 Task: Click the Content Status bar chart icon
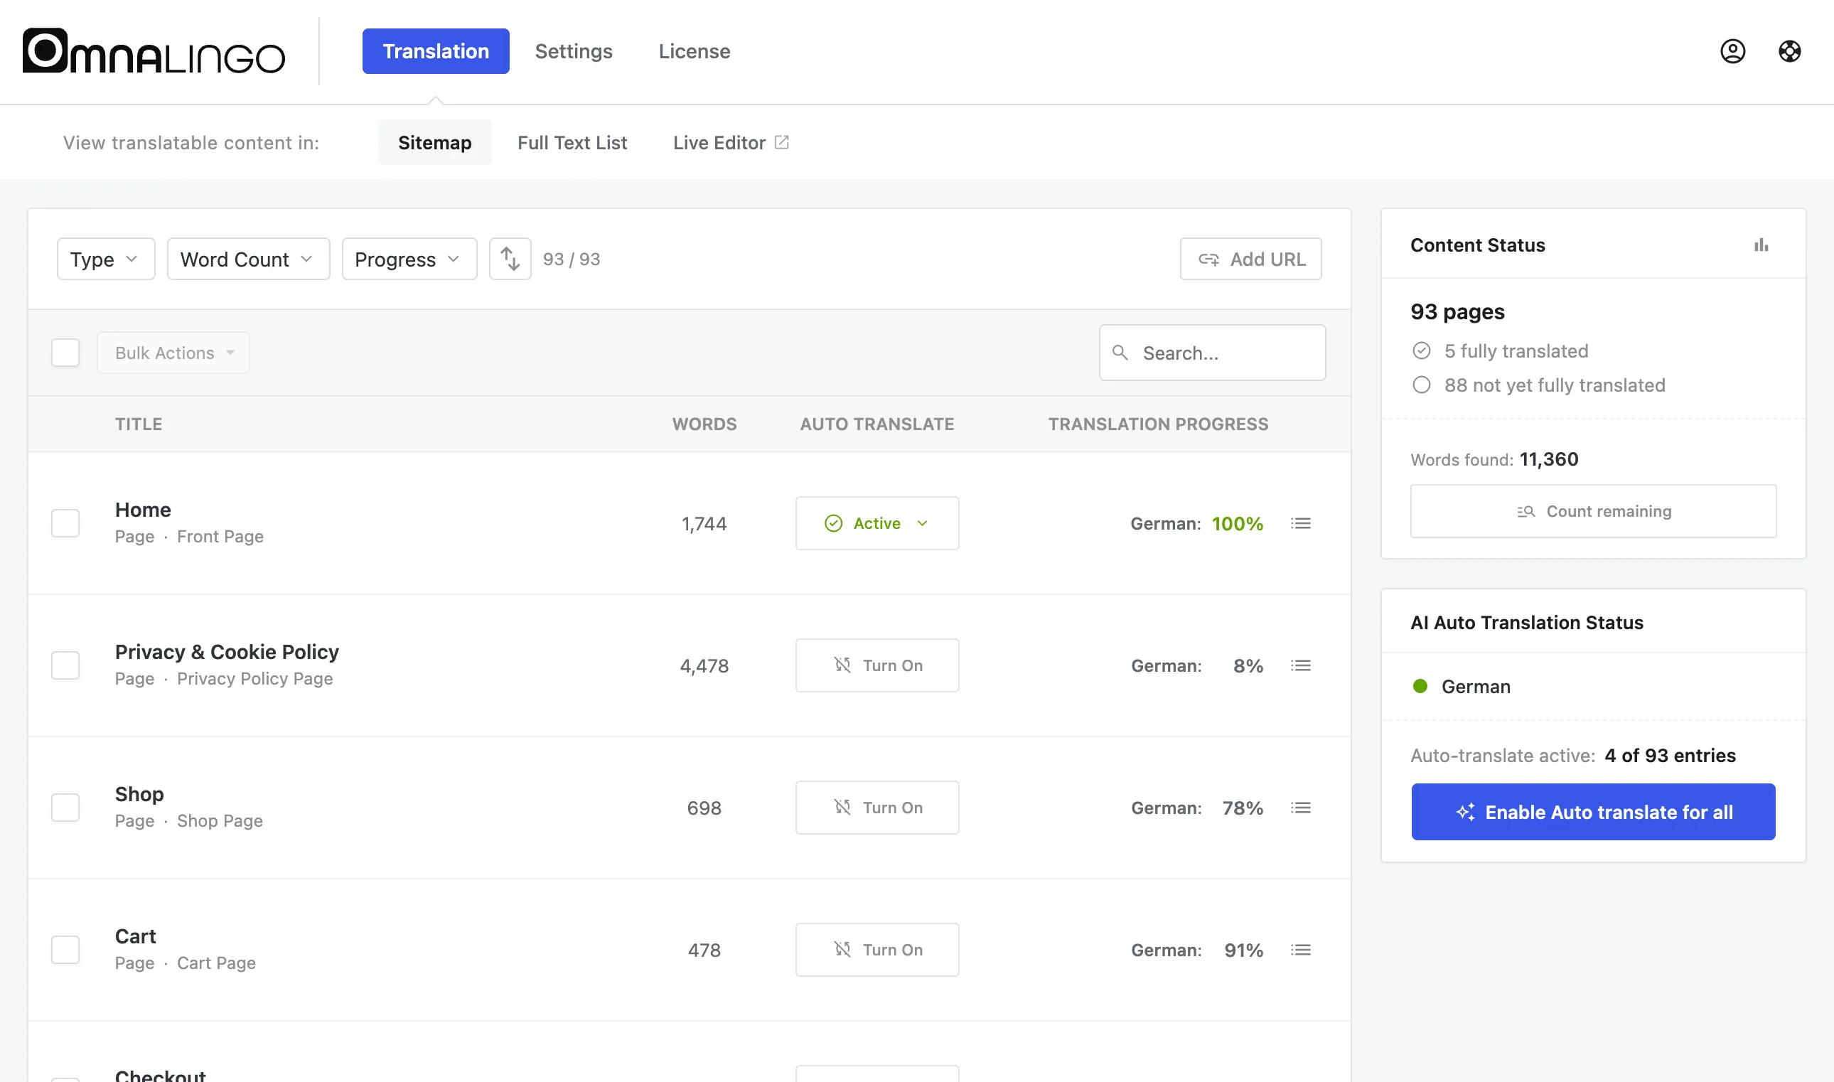[1761, 245]
